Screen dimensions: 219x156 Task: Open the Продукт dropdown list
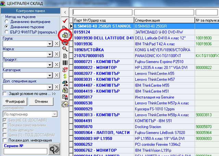click(50, 65)
